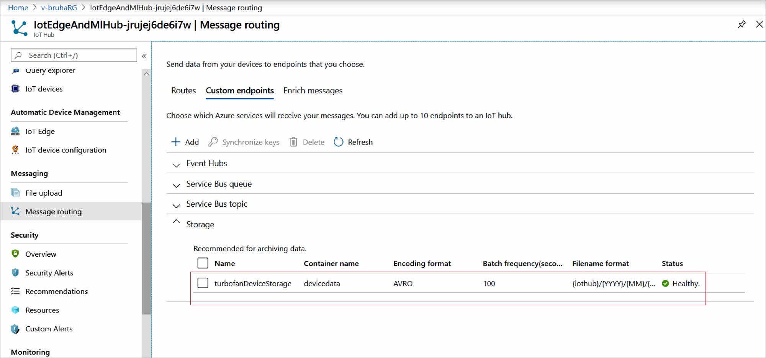Expand the Event Hubs section
This screenshot has height=358, width=766.
[x=176, y=165]
